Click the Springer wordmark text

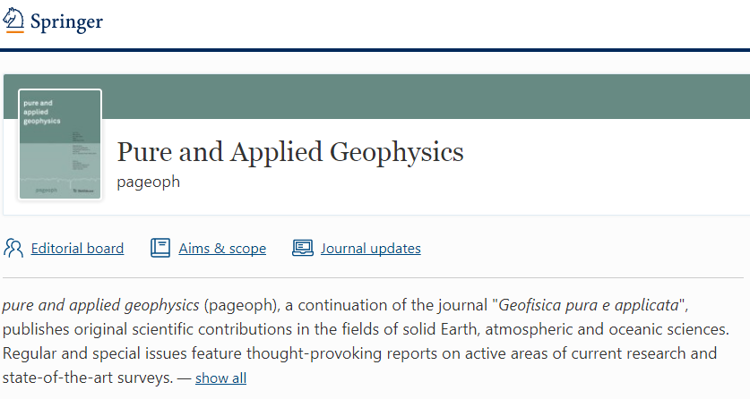point(66,21)
